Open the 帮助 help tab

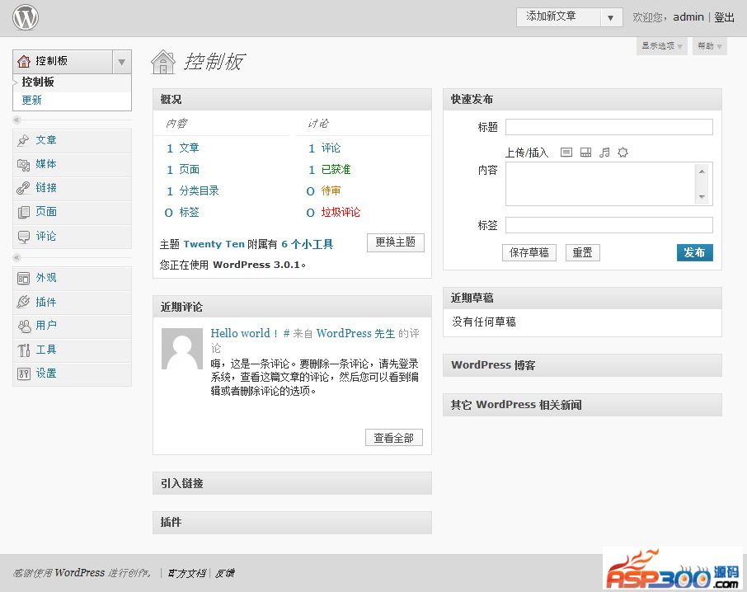pyautogui.click(x=709, y=45)
